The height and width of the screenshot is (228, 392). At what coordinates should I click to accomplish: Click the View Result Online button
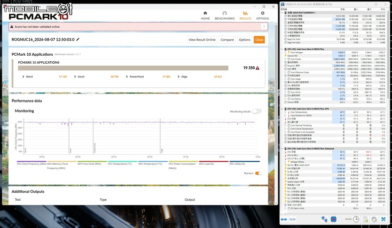(202, 40)
